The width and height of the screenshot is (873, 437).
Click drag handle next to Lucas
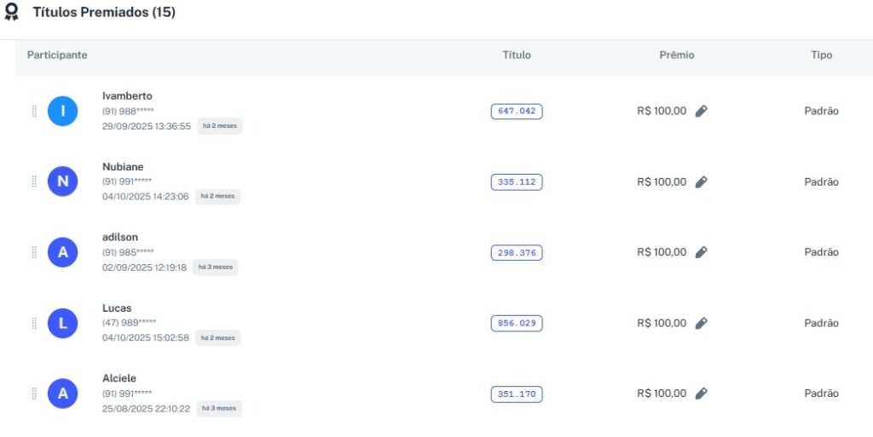[34, 323]
